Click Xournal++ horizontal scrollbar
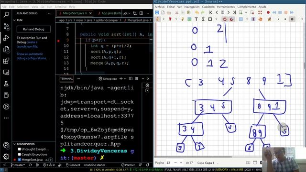The height and width of the screenshot is (172, 306). [193, 157]
